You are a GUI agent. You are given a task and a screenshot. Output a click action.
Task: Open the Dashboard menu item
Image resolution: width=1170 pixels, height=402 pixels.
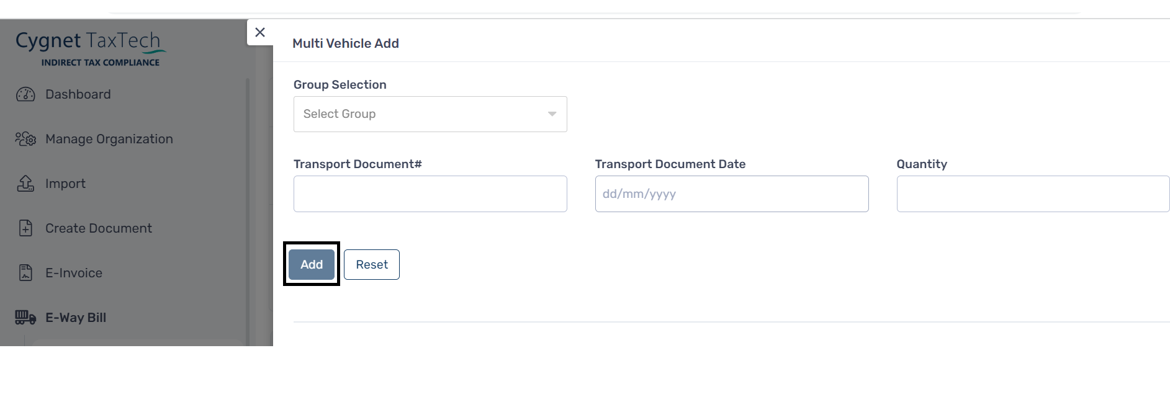click(78, 94)
